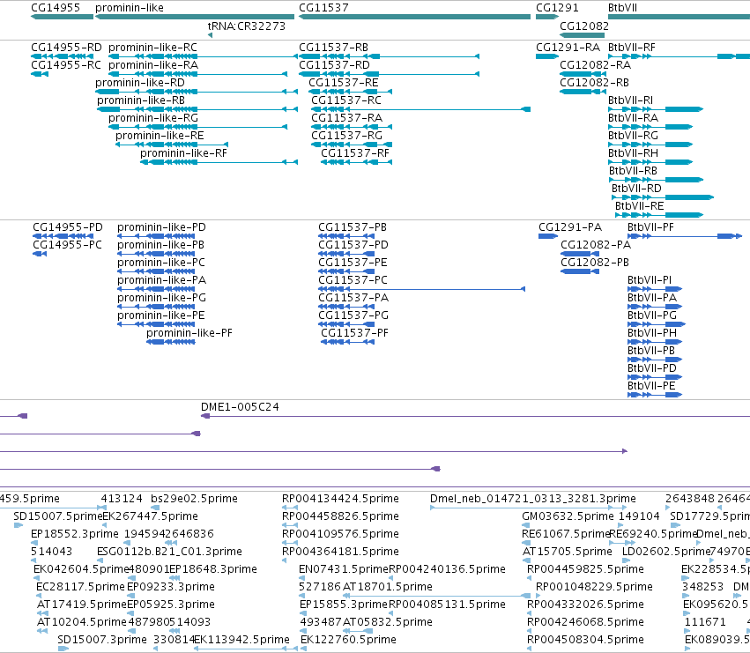Click protein BtbVII-PF
The height and width of the screenshot is (653, 750).
coord(650,227)
